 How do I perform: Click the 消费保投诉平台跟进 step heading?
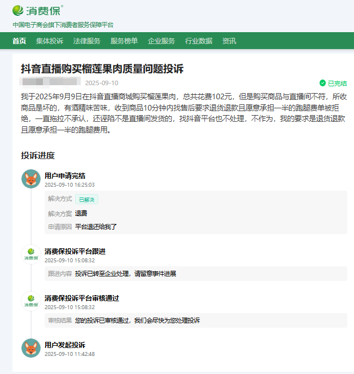75,252
